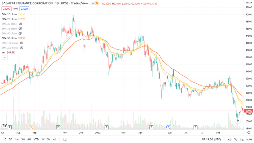
Task: Select the 6M time range
Action: [29, 139]
